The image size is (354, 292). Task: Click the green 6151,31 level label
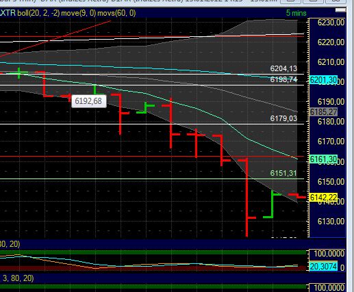tap(283, 173)
